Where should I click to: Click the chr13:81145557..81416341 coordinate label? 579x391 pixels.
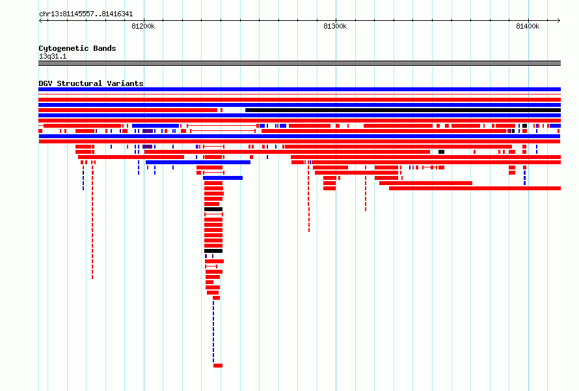[x=86, y=14]
